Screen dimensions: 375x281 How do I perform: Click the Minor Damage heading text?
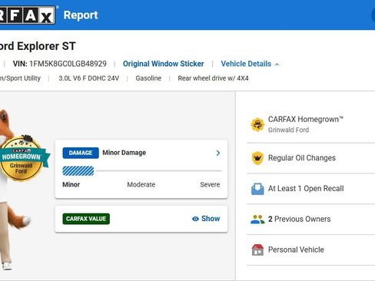pyautogui.click(x=124, y=153)
